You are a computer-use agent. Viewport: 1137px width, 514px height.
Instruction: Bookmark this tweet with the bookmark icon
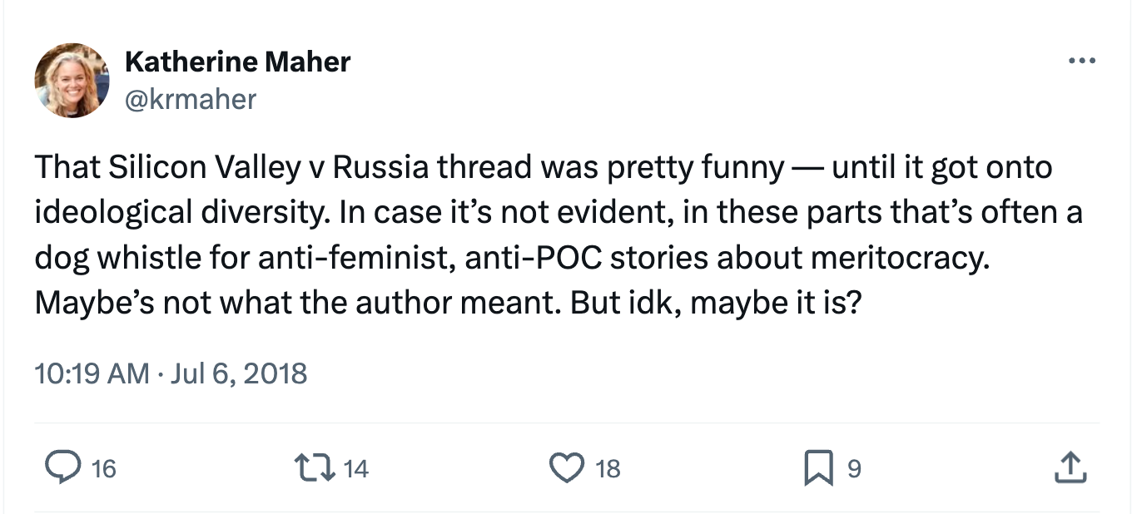point(818,469)
